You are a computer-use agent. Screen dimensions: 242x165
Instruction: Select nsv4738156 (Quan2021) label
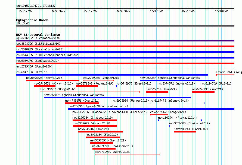[x=82, y=101]
